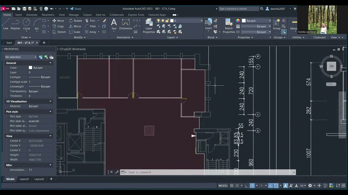
Task: Select the Polyline tool
Action: tap(15, 24)
